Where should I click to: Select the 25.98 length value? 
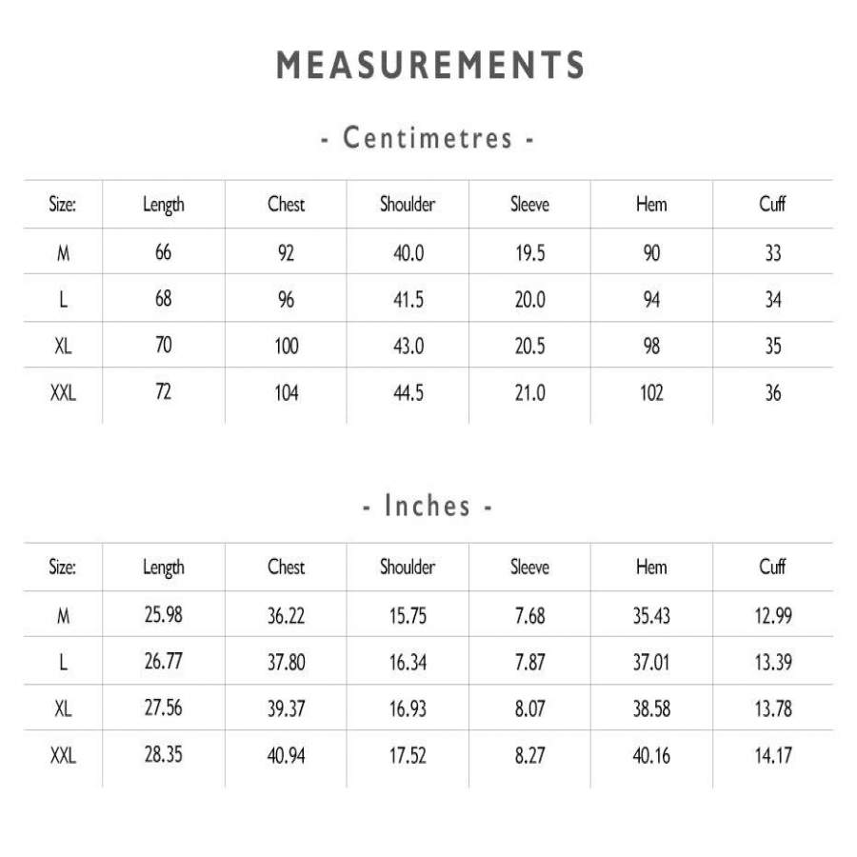163,615
